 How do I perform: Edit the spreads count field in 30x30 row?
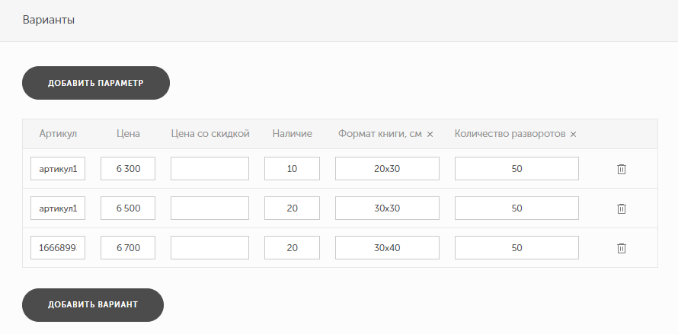tap(516, 208)
